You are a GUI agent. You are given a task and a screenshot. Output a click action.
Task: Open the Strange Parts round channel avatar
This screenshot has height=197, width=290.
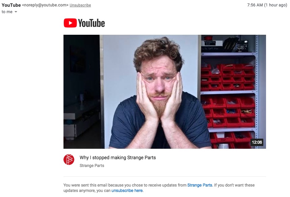[69, 160]
